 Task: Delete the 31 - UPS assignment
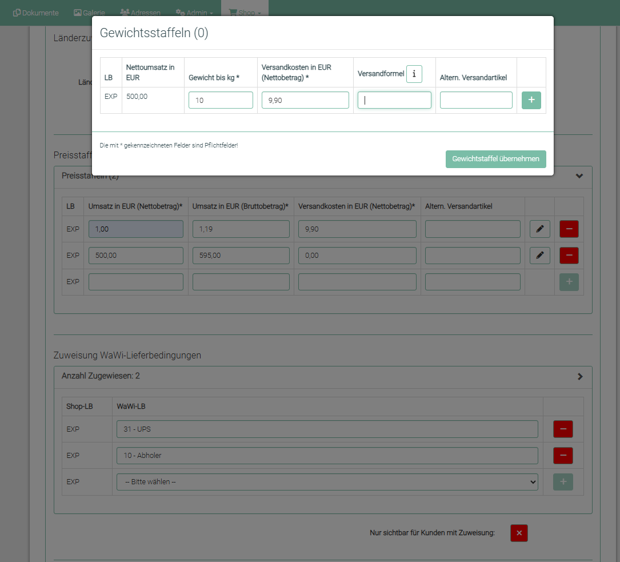(x=563, y=429)
